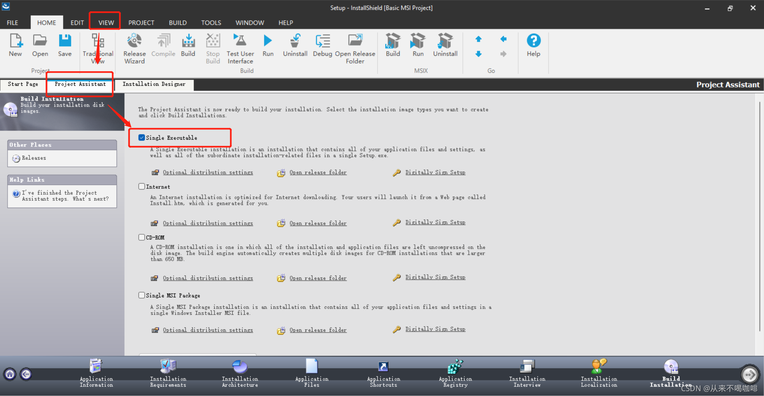Open Single MSI Package optional distribution settings
The image size is (764, 396).
208,330
